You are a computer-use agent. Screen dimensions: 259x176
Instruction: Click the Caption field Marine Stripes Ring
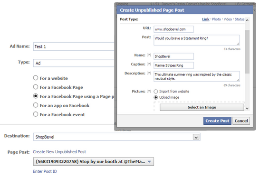point(173,65)
